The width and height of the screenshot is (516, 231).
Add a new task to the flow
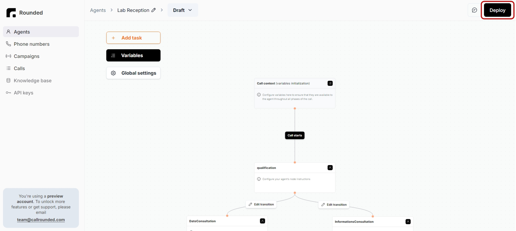[x=133, y=38]
